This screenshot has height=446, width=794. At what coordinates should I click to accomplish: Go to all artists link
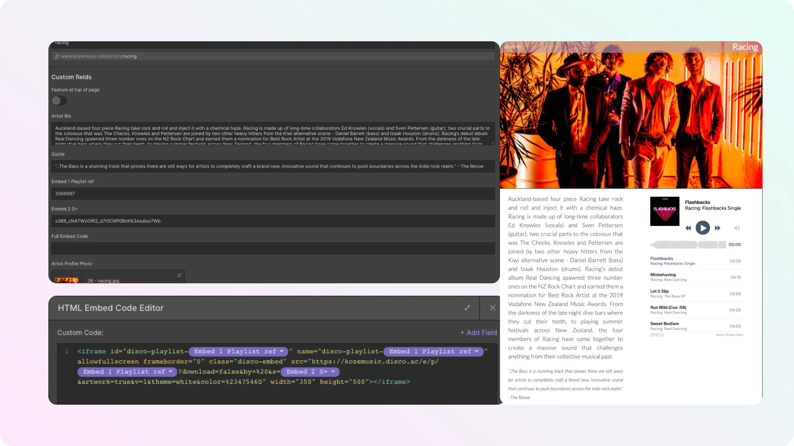point(512,47)
